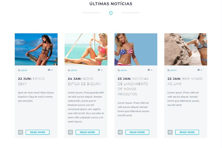
Task: Click Read More under Novo Estilo de Biquíni
Action: pyautogui.click(x=87, y=132)
